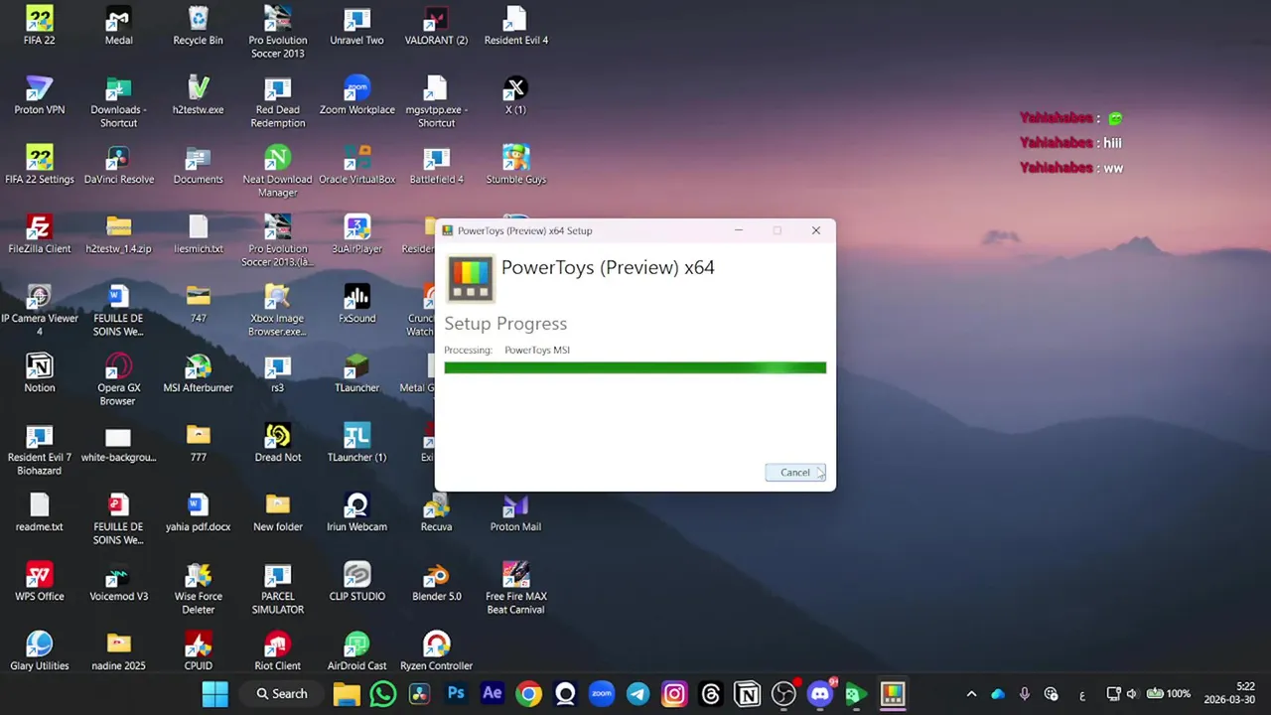Cancel the PowerToys setup
Image resolution: width=1271 pixels, height=715 pixels.
point(795,473)
